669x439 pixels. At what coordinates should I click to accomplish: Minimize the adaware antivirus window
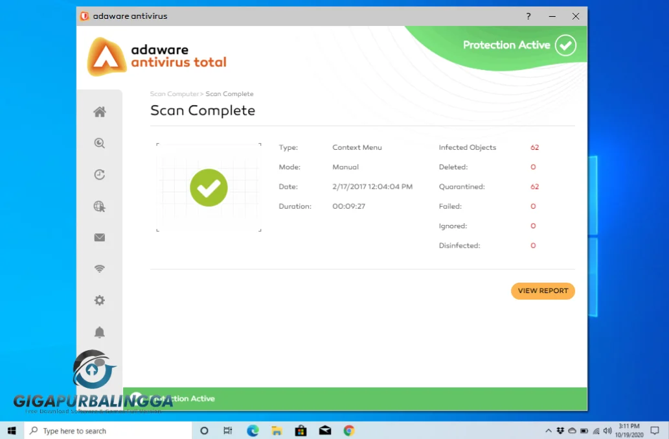pyautogui.click(x=552, y=16)
